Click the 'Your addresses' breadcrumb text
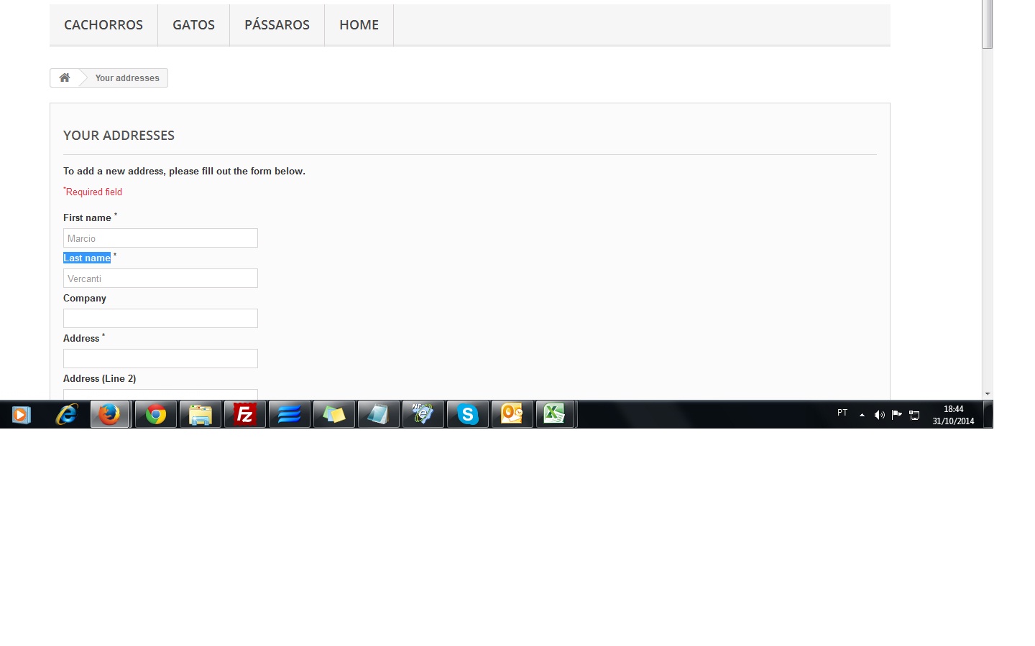 127,78
